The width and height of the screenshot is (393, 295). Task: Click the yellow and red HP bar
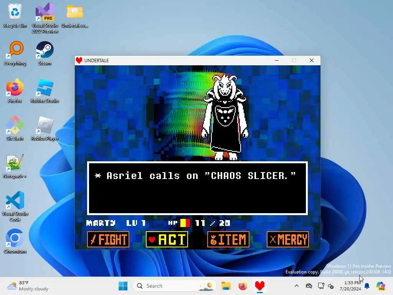(185, 223)
